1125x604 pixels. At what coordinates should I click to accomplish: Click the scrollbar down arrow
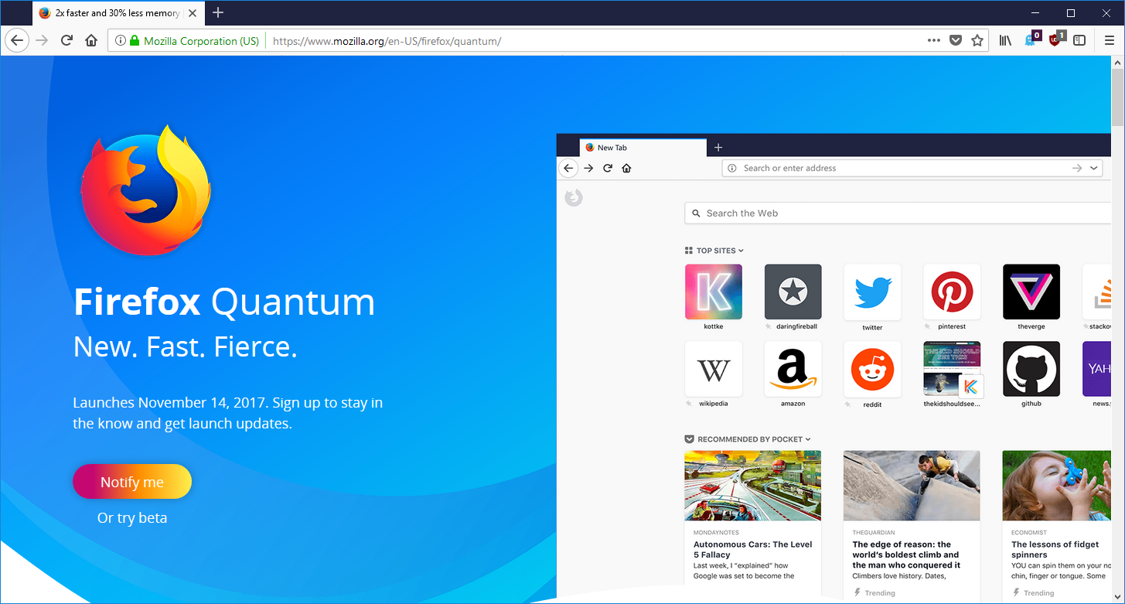tap(1118, 596)
